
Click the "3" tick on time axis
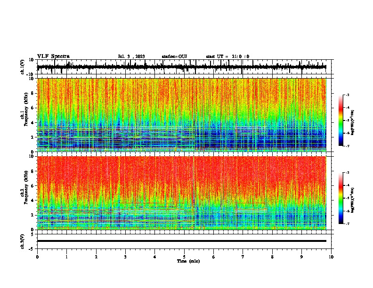(x=125, y=256)
